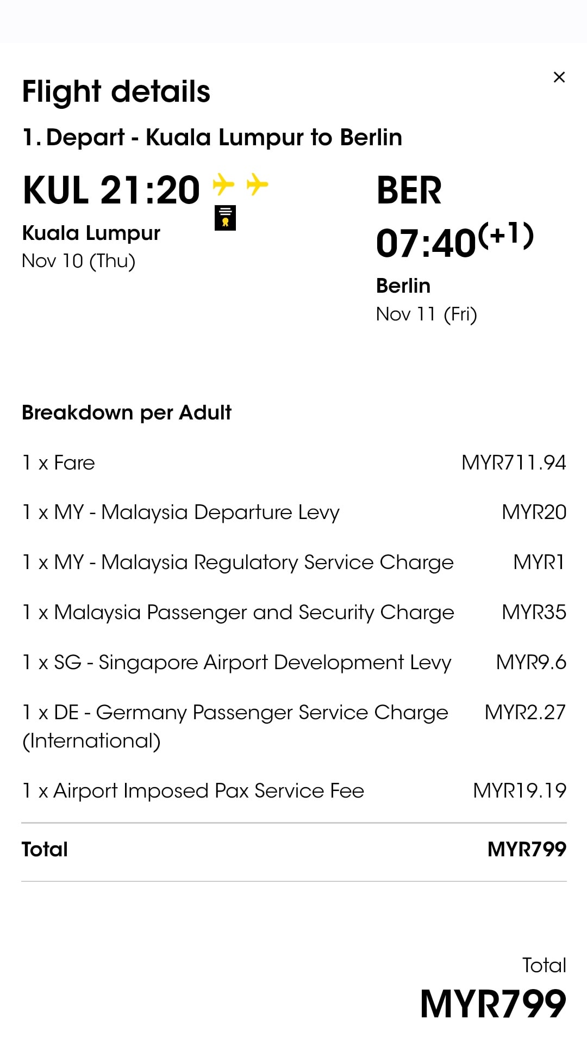Select the bold Total MYR799 row
Viewport: 587px width, 1044px height.
pos(294,849)
